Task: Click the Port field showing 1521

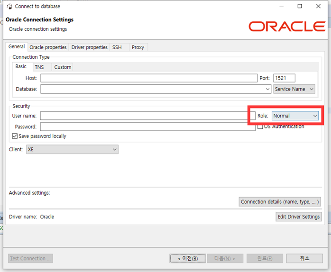Action: tap(284, 78)
